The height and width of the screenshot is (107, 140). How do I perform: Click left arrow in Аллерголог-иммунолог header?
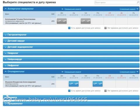pyautogui.click(x=62, y=9)
